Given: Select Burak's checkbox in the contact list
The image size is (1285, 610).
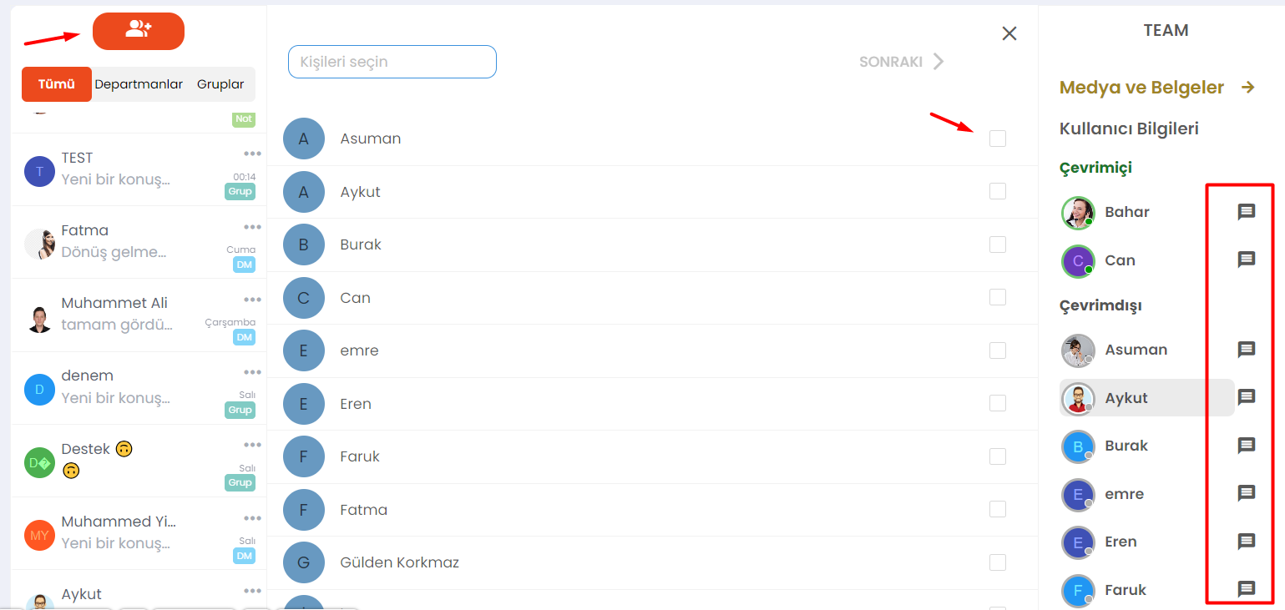Looking at the screenshot, I should click(x=998, y=245).
